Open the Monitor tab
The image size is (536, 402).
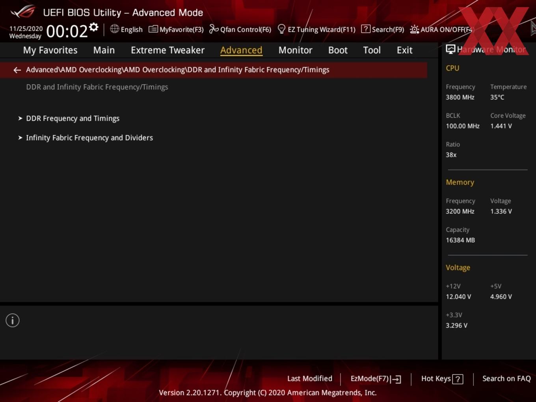pos(295,50)
